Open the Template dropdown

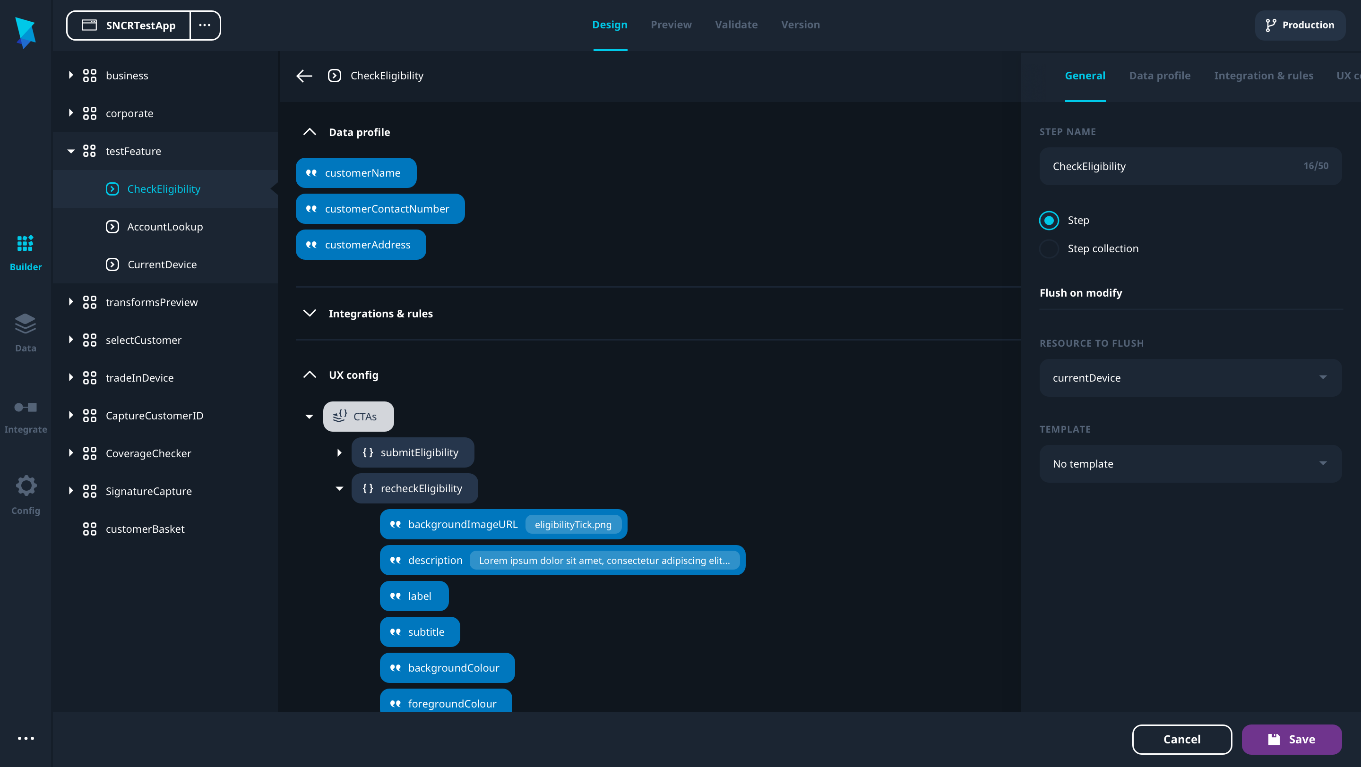[x=1190, y=463]
